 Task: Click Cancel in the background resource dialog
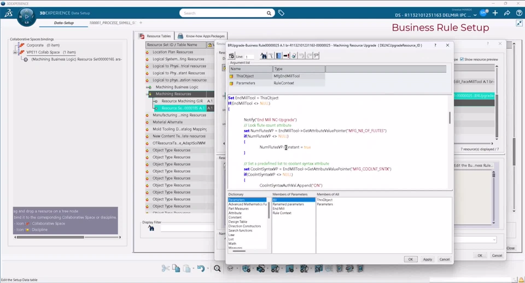point(497,256)
